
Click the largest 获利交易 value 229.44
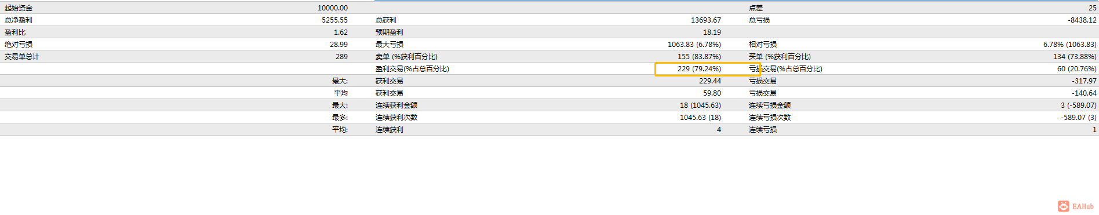710,81
